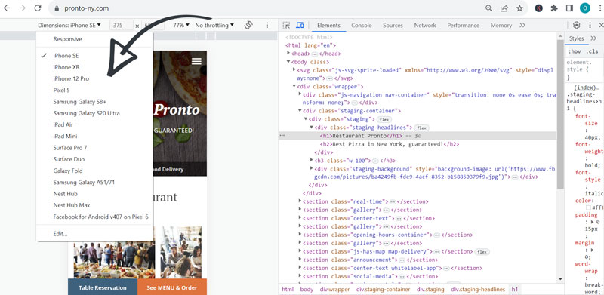Click the zoom magnifier icon in the address bar
The height and width of the screenshot is (295, 604).
pyautogui.click(x=488, y=8)
